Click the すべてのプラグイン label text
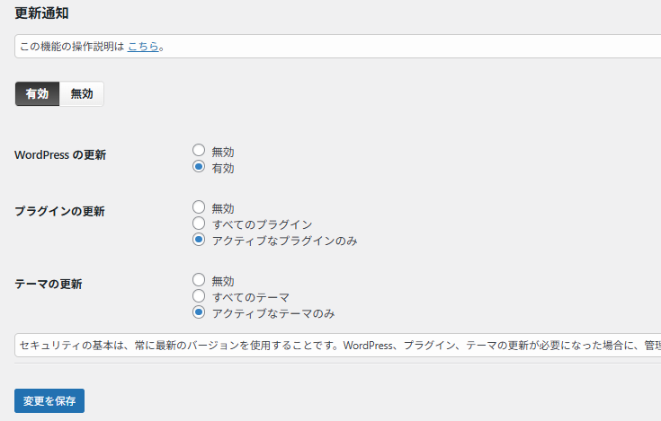Screen dimensions: 661x421 [x=262, y=224]
